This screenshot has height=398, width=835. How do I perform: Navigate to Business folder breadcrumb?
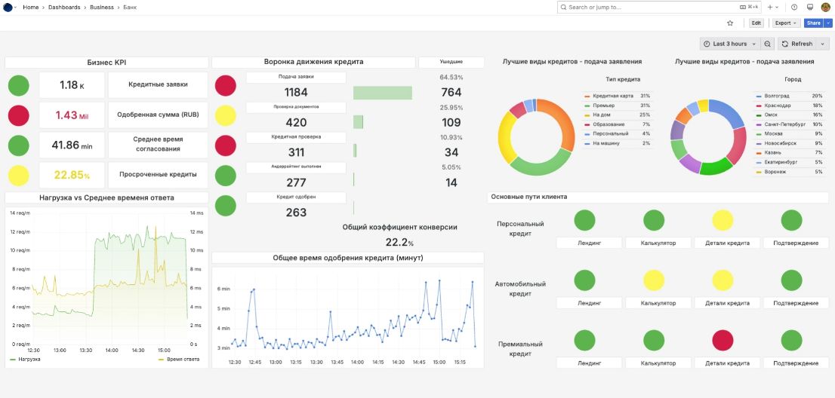[x=103, y=7]
